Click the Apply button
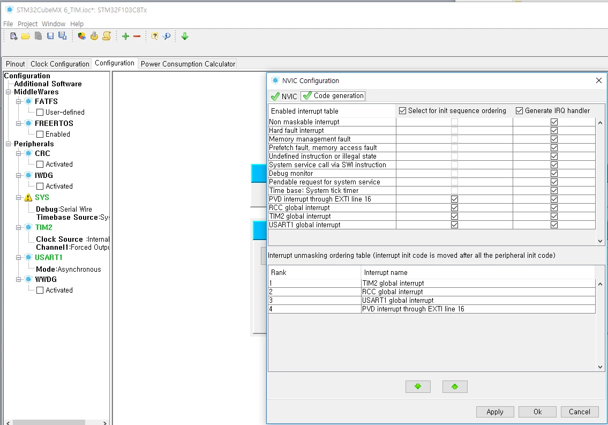The height and width of the screenshot is (425, 608). pyautogui.click(x=495, y=412)
